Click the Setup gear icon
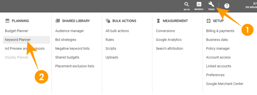This screenshot has width=257, height=95. pyautogui.click(x=209, y=21)
